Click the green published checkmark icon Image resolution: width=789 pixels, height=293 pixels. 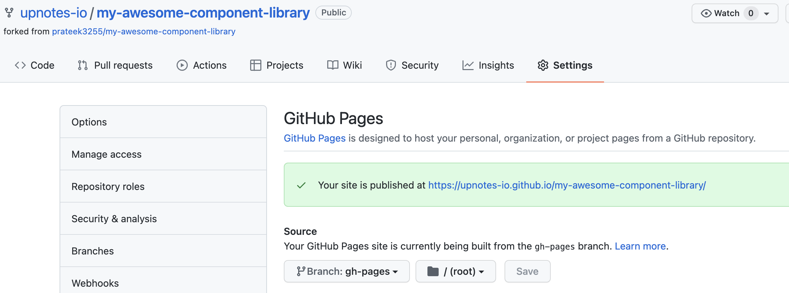point(301,185)
